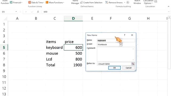Open the Name Box dropdown arrow
Image resolution: width=171 pixels, height=96 pixels.
click(16, 12)
